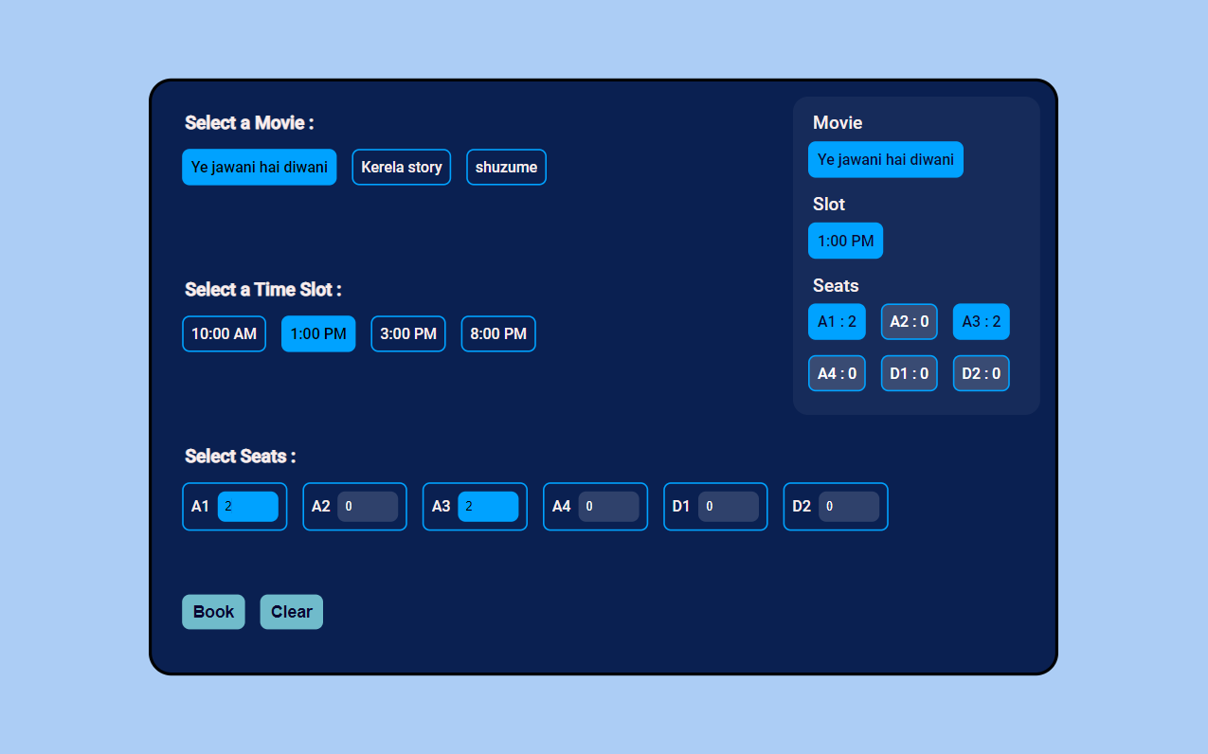
Task: Click the summary chip D1 : 0
Action: coord(910,373)
